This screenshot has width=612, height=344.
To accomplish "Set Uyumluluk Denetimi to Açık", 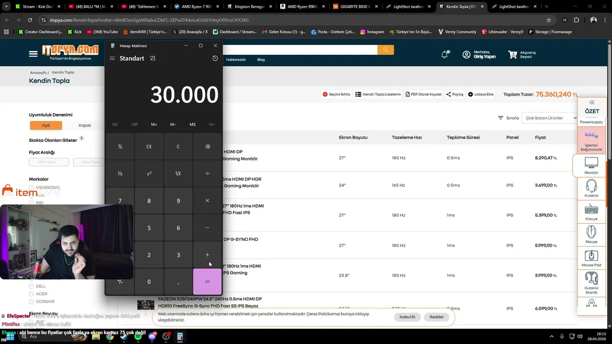I will click(x=46, y=125).
